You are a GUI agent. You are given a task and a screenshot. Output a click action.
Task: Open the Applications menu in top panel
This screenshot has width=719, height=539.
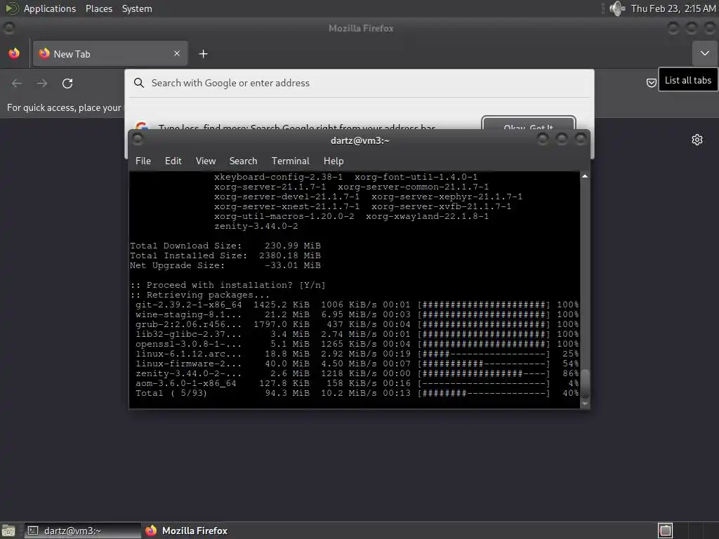[50, 8]
